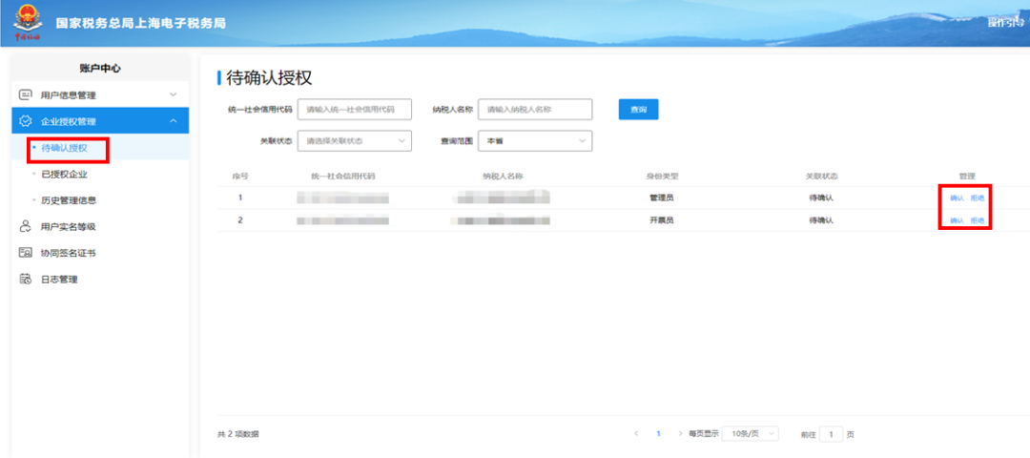Click the 共 2 项数据 total count

click(x=237, y=434)
